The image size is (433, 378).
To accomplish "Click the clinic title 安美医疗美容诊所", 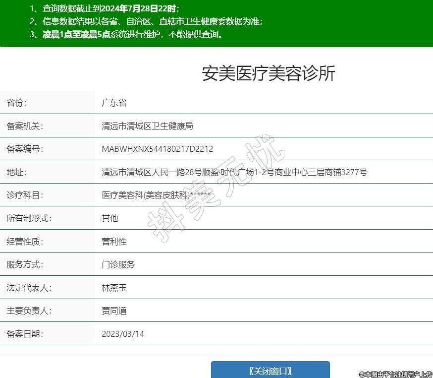I will click(x=268, y=73).
